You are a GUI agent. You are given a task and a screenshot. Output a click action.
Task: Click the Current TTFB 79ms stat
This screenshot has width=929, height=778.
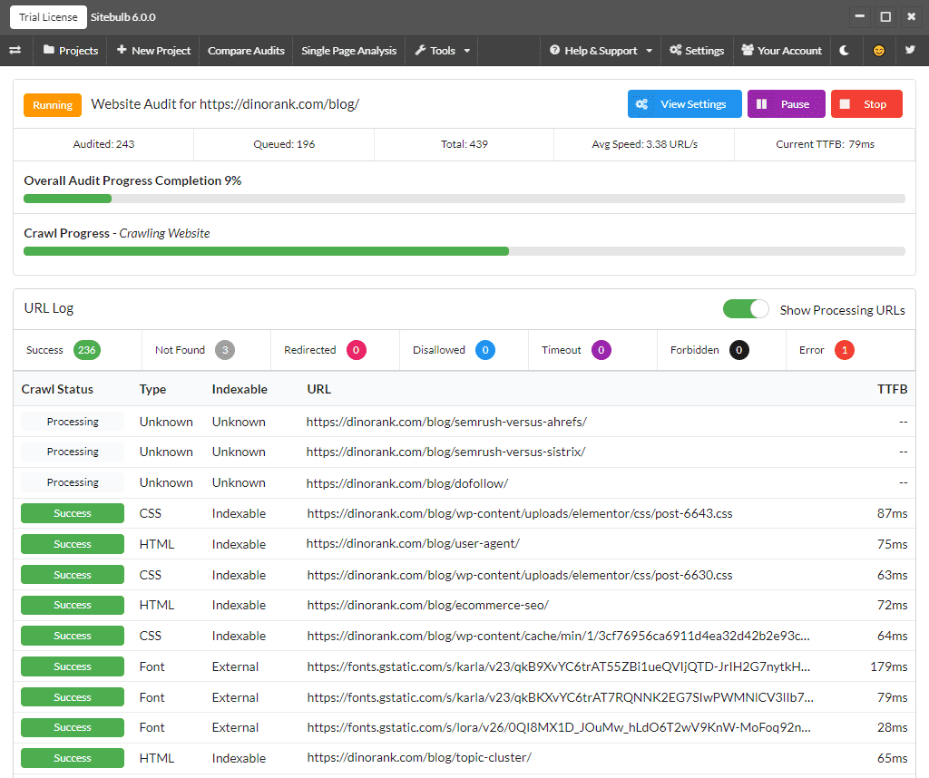click(x=825, y=144)
